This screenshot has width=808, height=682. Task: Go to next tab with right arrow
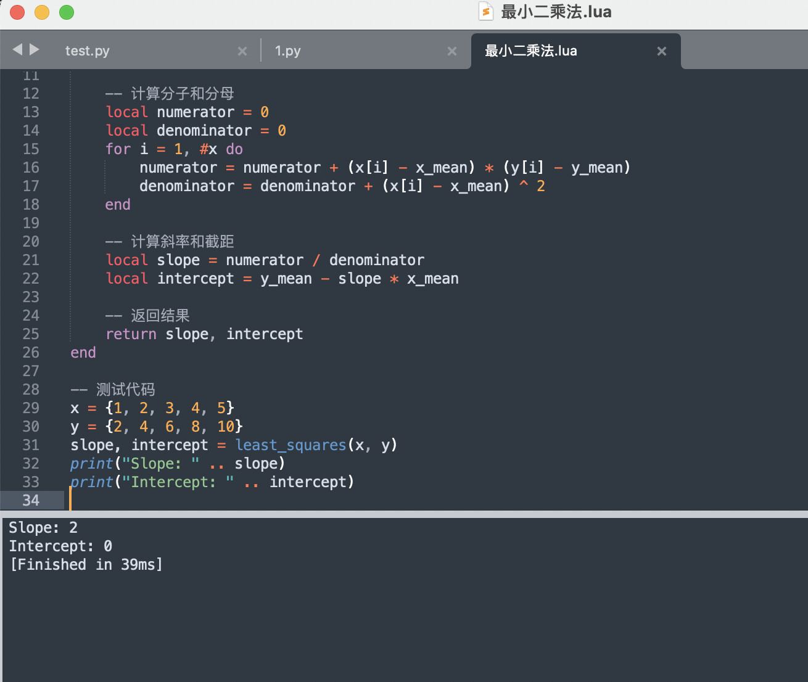pyautogui.click(x=35, y=49)
